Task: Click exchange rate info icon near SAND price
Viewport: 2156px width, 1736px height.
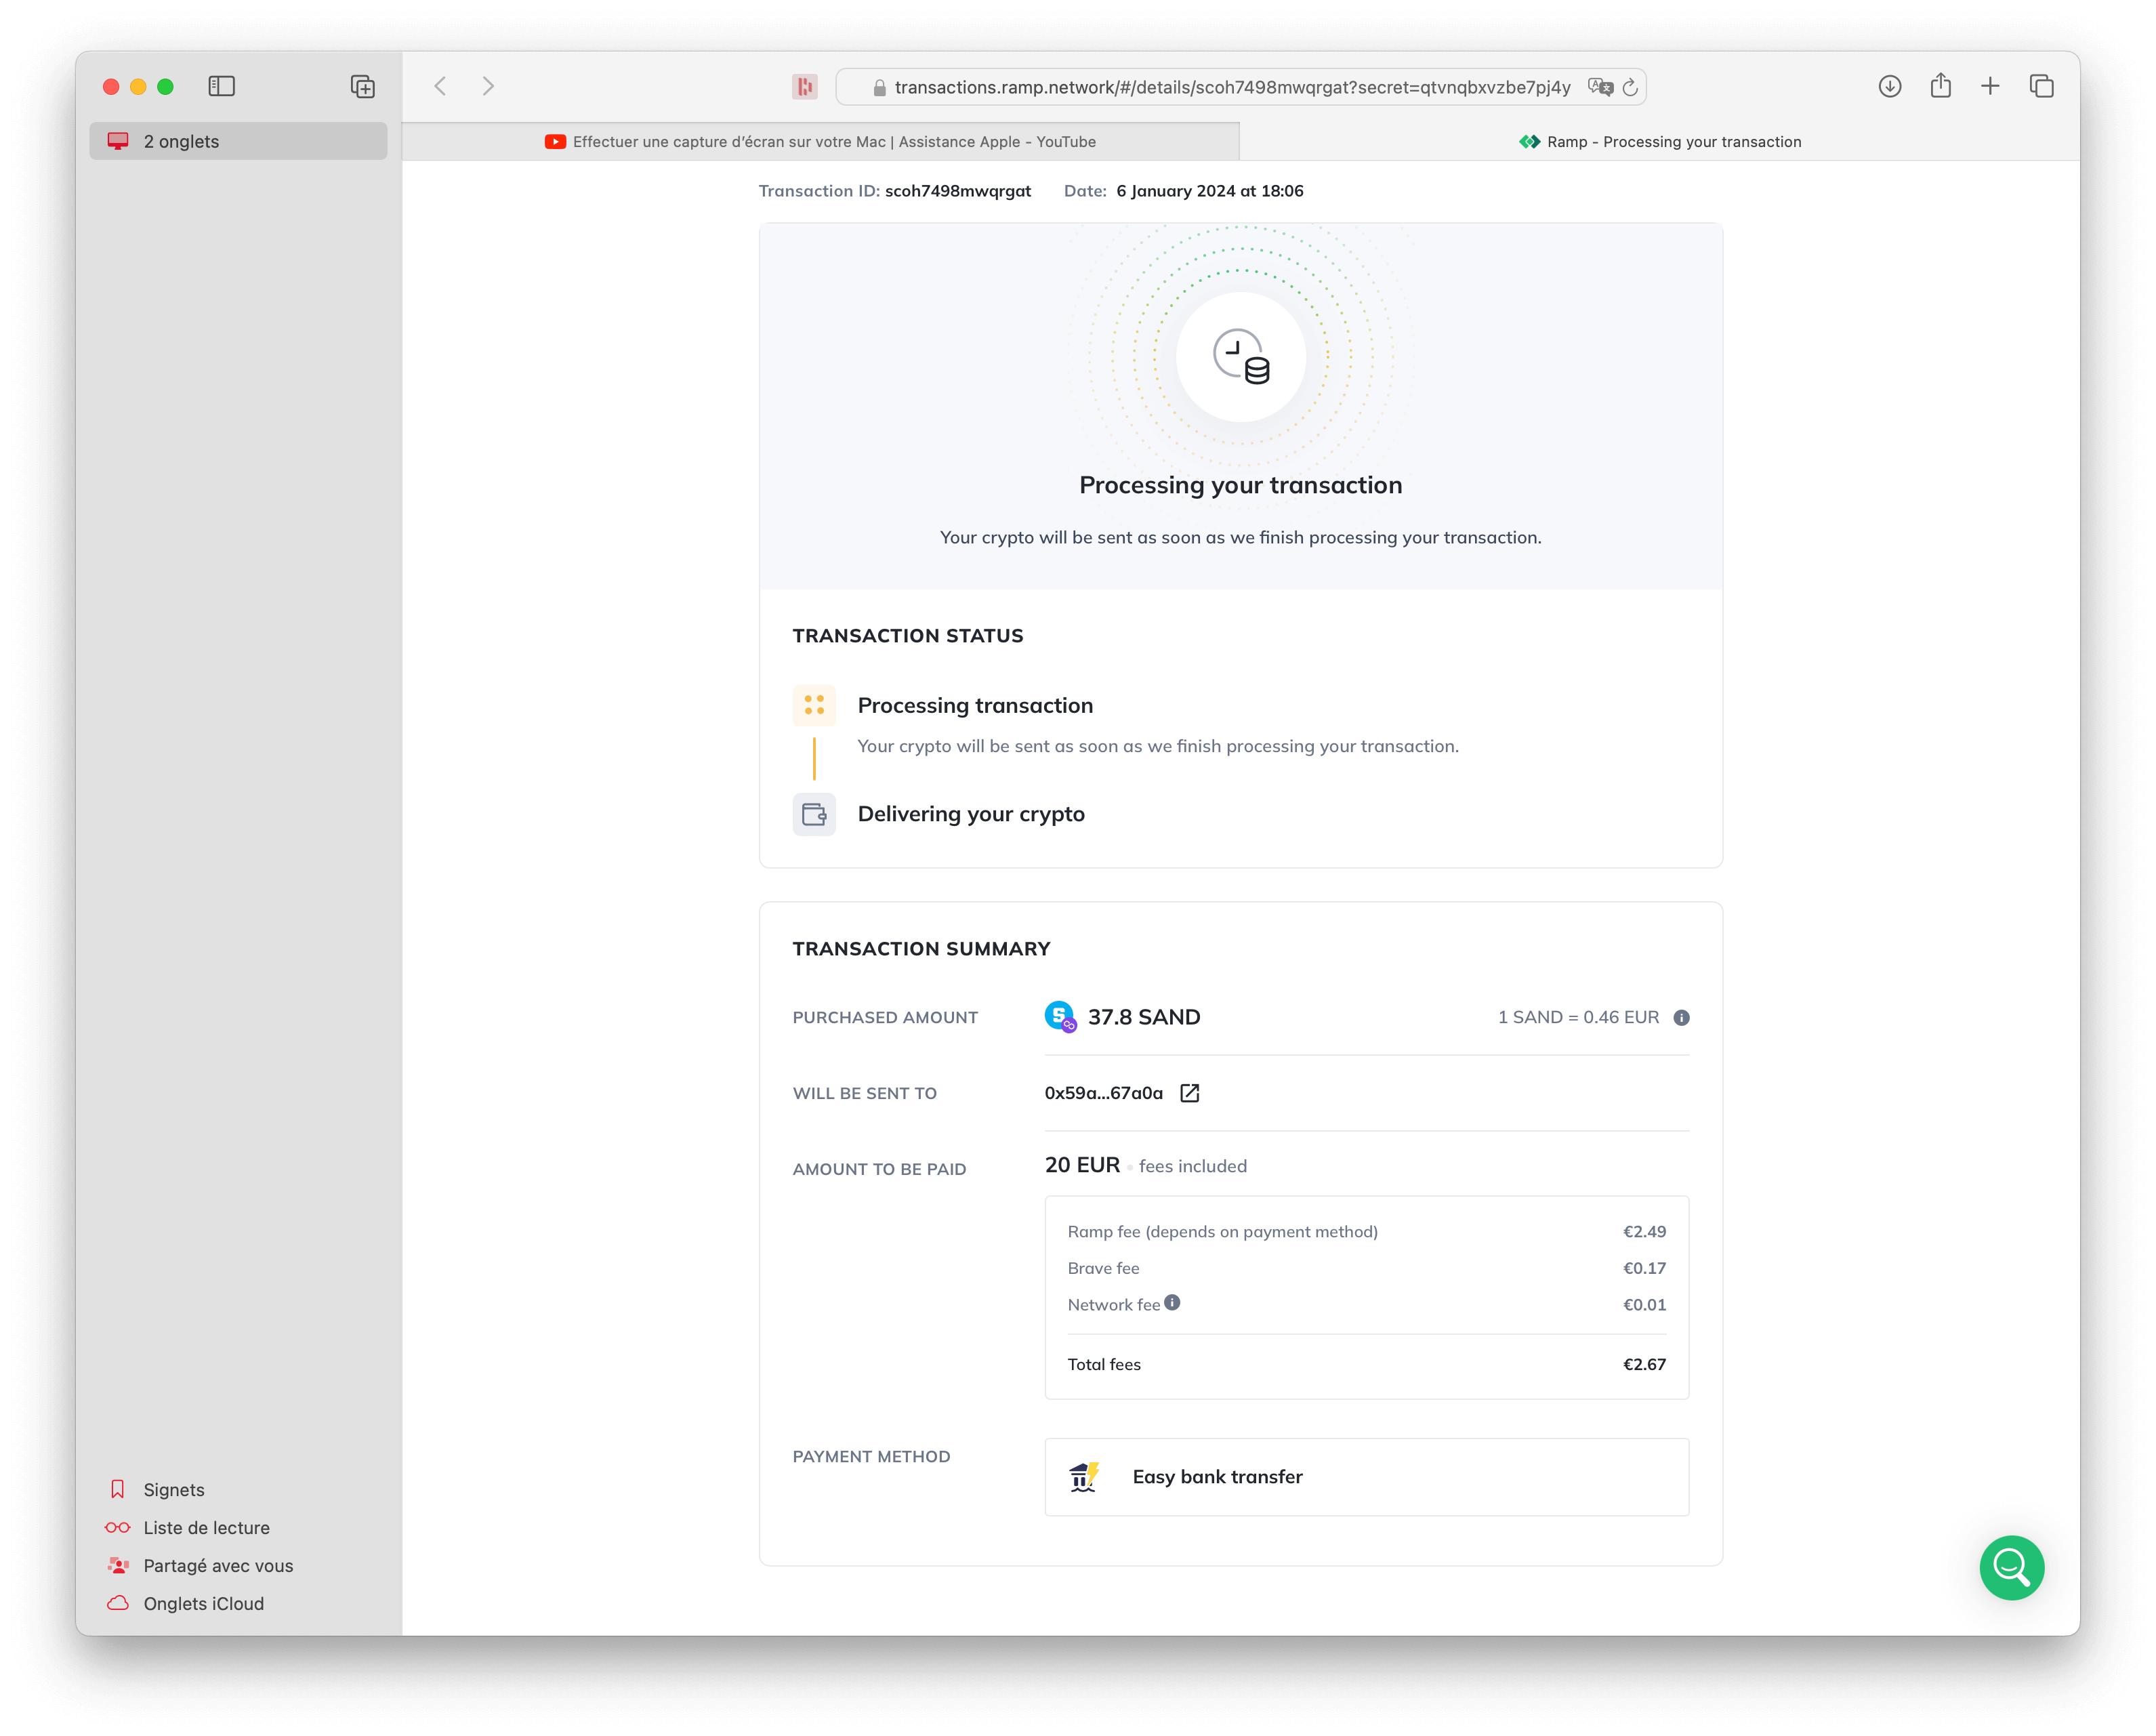Action: (x=1681, y=1018)
